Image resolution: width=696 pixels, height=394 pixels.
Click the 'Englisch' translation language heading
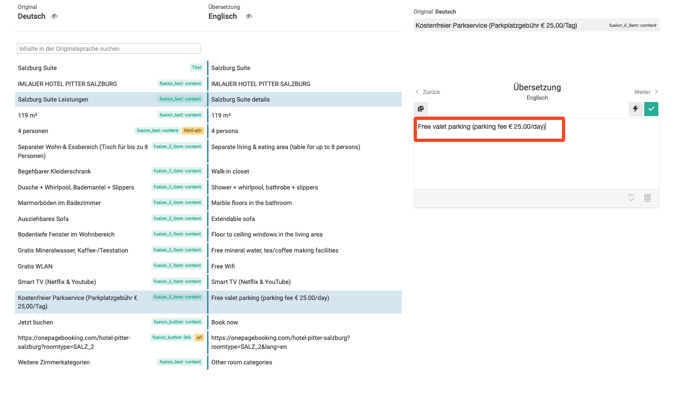[223, 16]
